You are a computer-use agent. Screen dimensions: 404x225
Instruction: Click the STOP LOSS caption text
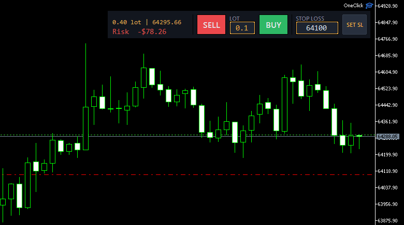click(x=310, y=19)
